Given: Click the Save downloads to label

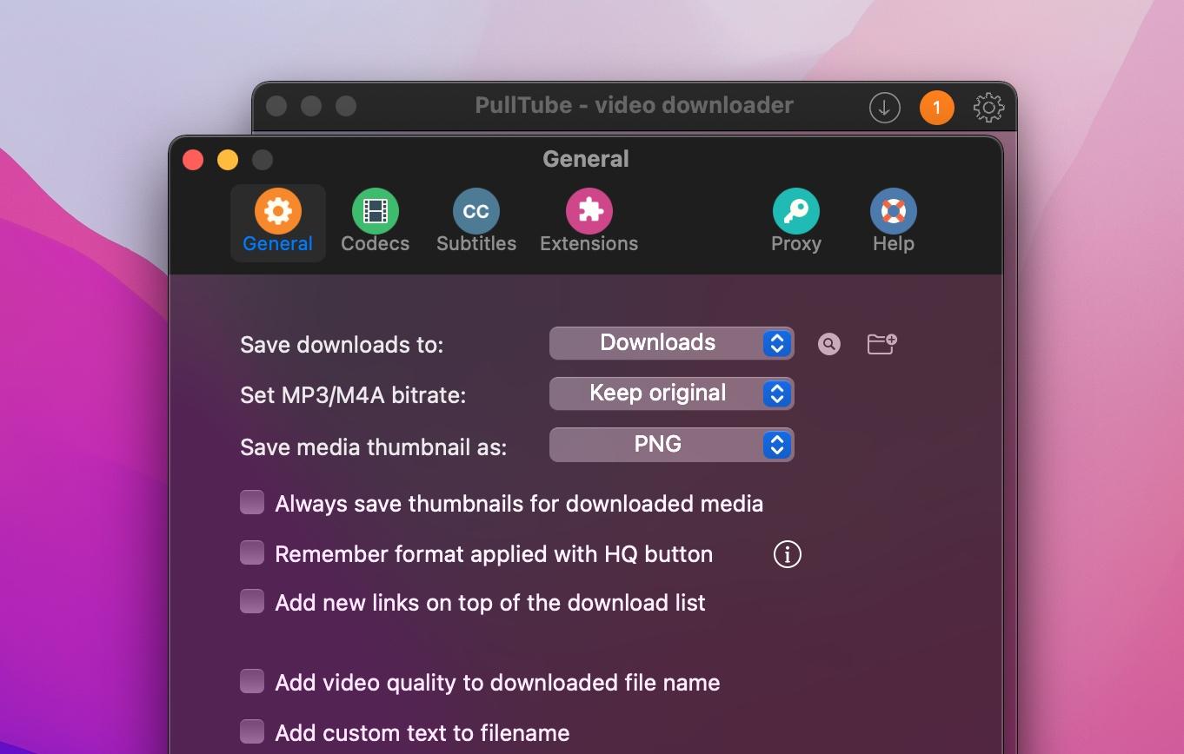Looking at the screenshot, I should [x=342, y=345].
